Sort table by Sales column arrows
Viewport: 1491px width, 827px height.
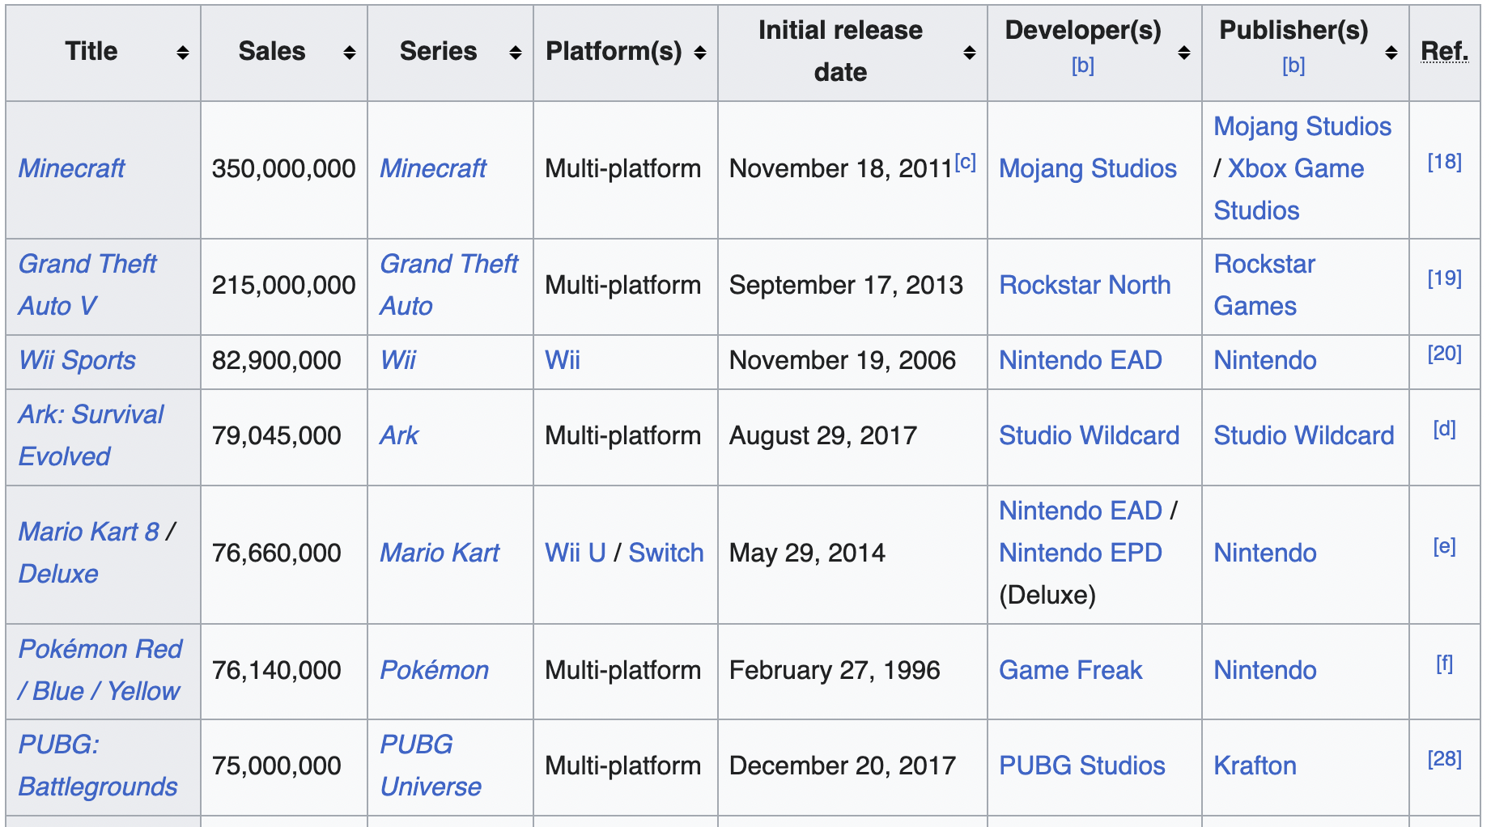click(350, 53)
